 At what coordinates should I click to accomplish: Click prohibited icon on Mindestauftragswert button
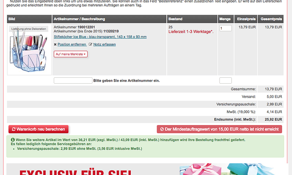click(x=161, y=129)
